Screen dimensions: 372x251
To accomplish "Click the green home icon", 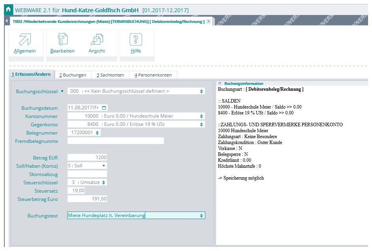I will point(8,9).
